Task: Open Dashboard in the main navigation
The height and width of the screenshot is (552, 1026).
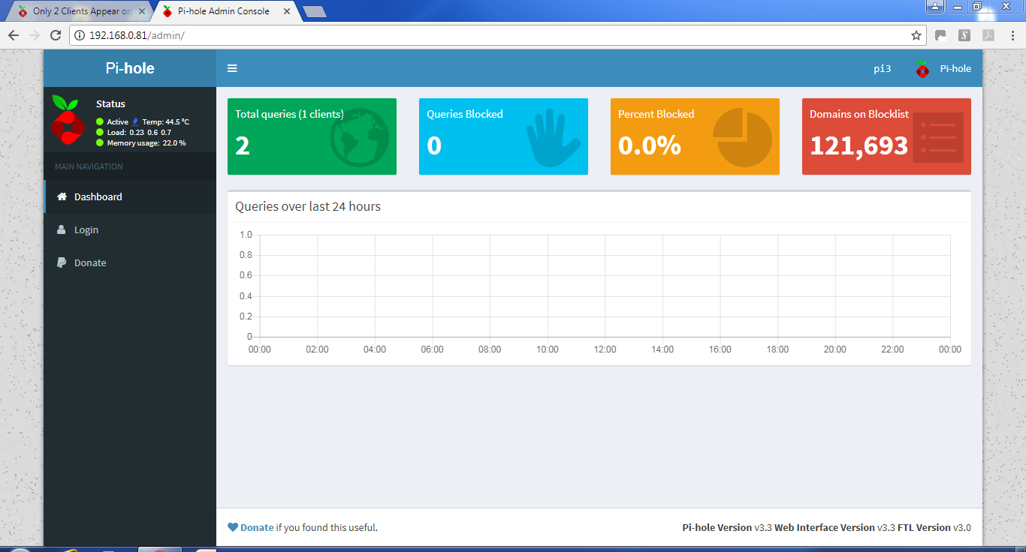Action: [x=130, y=196]
